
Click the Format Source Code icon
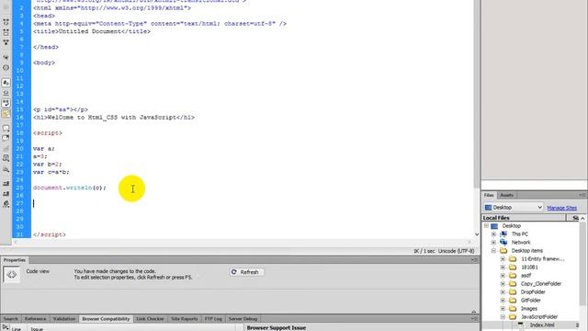[x=6, y=204]
